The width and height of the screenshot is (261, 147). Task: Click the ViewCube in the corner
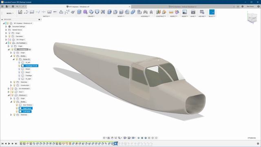(x=252, y=18)
